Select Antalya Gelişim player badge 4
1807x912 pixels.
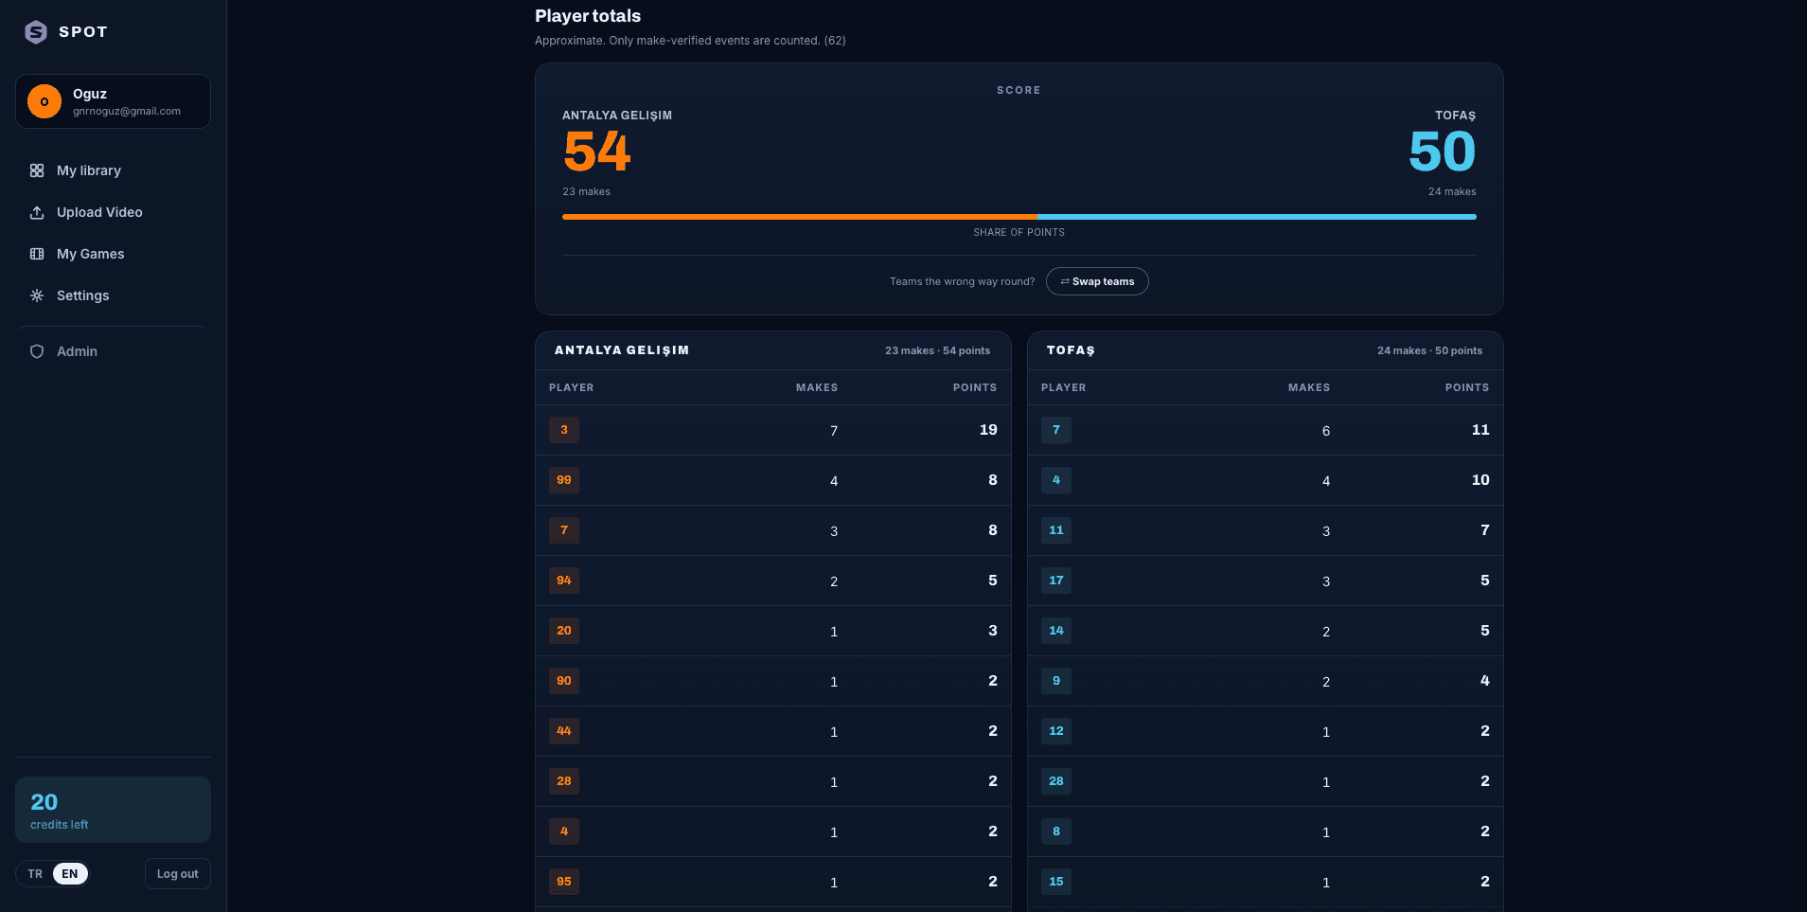pyautogui.click(x=564, y=832)
